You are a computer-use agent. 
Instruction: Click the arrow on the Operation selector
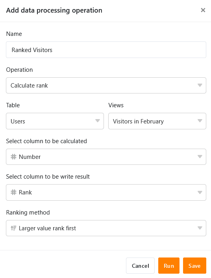(200, 85)
